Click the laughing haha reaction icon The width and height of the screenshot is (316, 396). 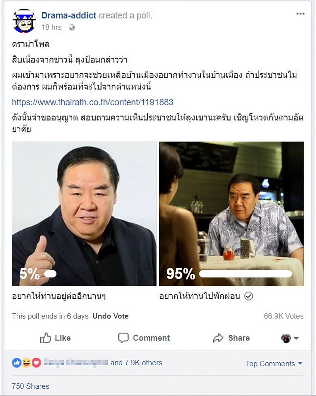(x=26, y=363)
